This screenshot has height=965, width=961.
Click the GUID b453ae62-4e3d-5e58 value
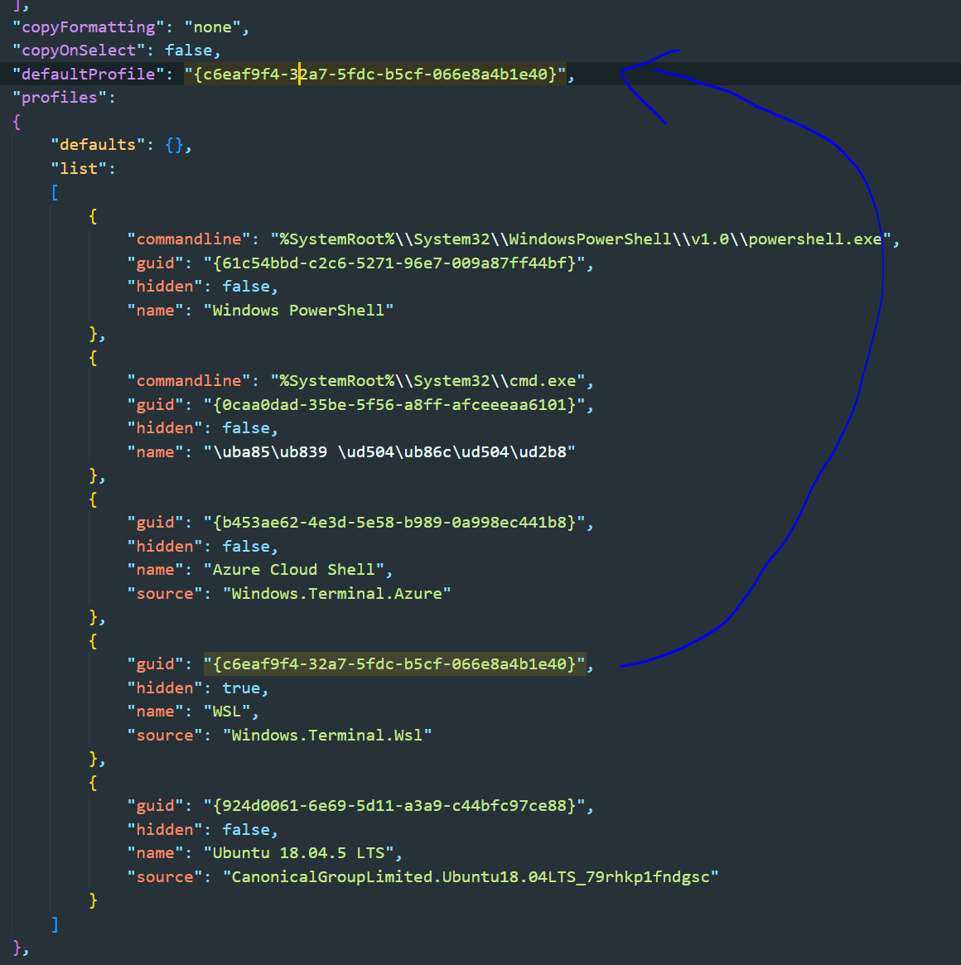394,523
